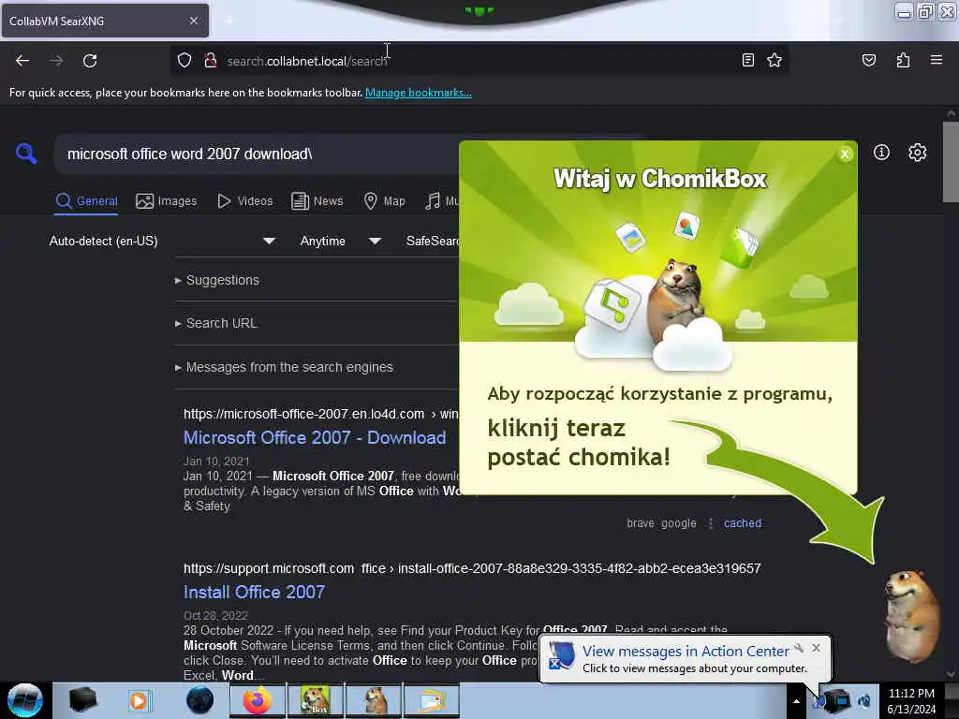Open the Extensions puzzle icon
The width and height of the screenshot is (959, 719).
[x=903, y=60]
